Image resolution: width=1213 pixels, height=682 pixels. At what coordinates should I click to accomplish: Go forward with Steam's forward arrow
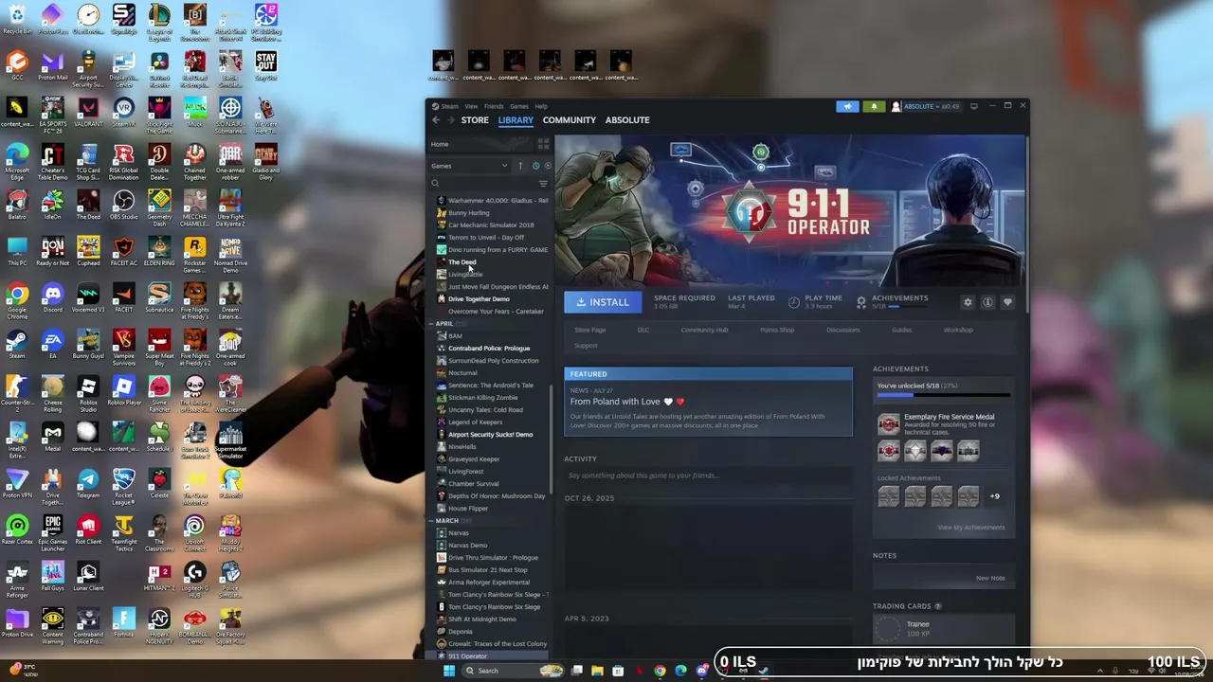tap(449, 120)
